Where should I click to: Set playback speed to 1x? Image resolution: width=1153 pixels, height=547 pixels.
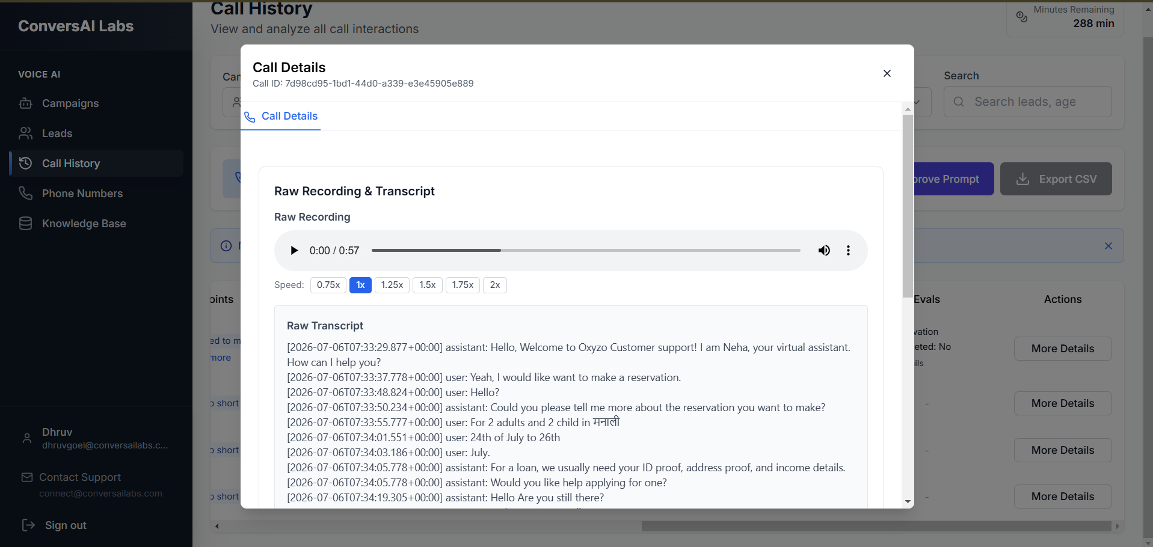360,285
